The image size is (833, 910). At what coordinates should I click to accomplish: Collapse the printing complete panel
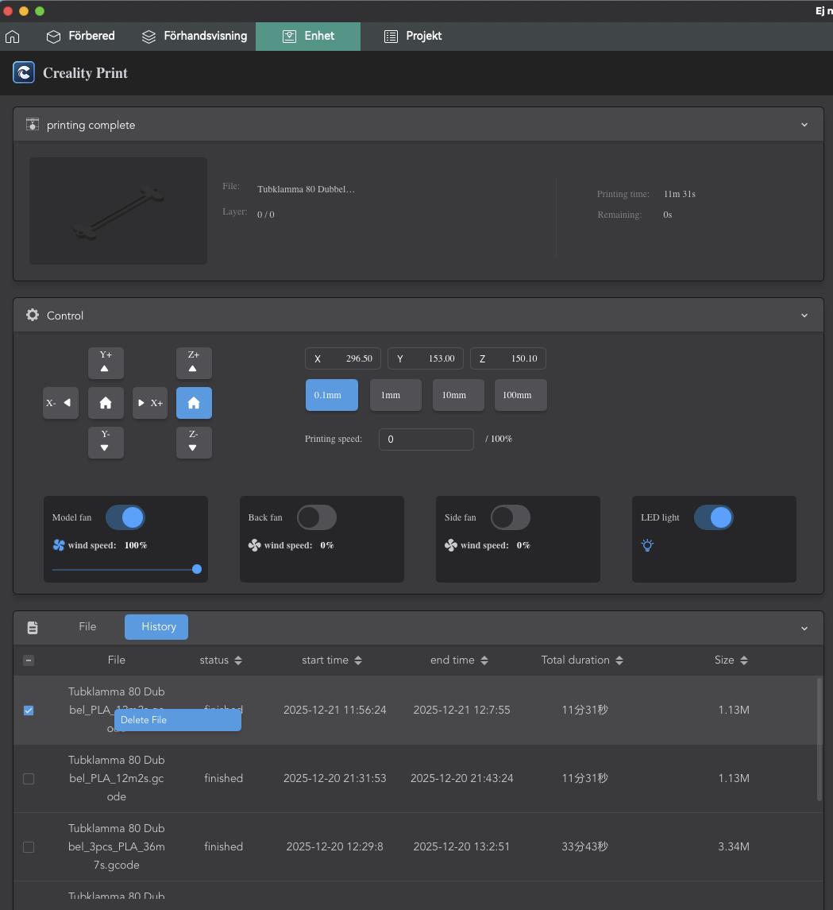tap(804, 125)
